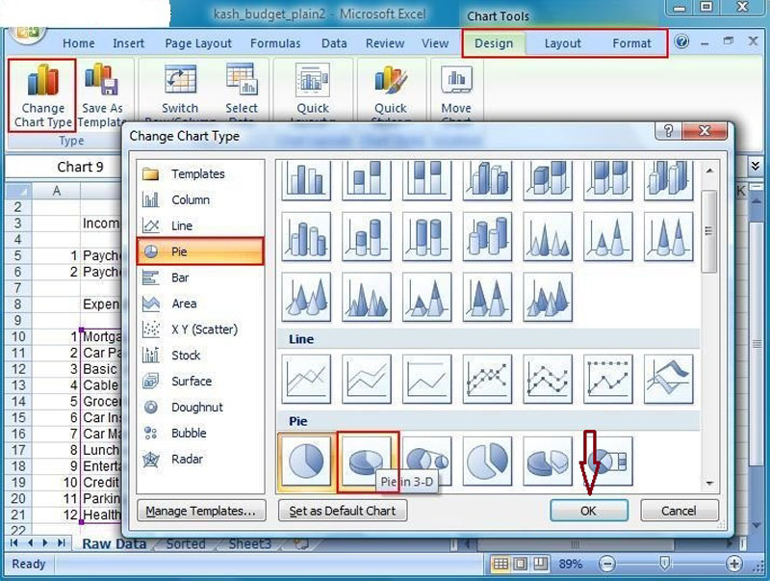Click the Name Box showing Chart 9
The width and height of the screenshot is (770, 581).
coord(64,167)
